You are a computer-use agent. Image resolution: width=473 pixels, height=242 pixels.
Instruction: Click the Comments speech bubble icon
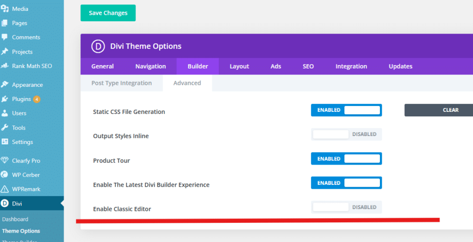4,37
